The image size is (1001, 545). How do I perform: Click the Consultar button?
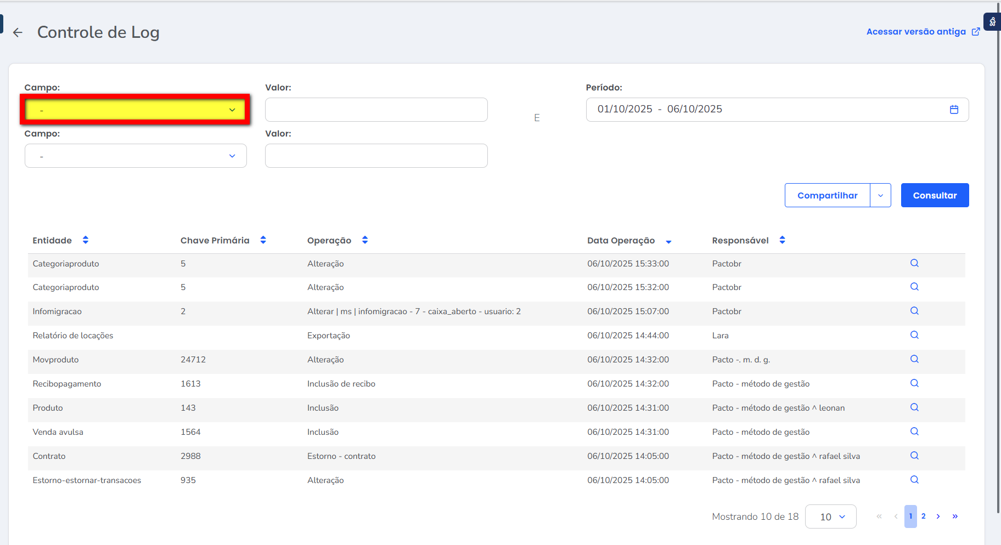point(935,196)
